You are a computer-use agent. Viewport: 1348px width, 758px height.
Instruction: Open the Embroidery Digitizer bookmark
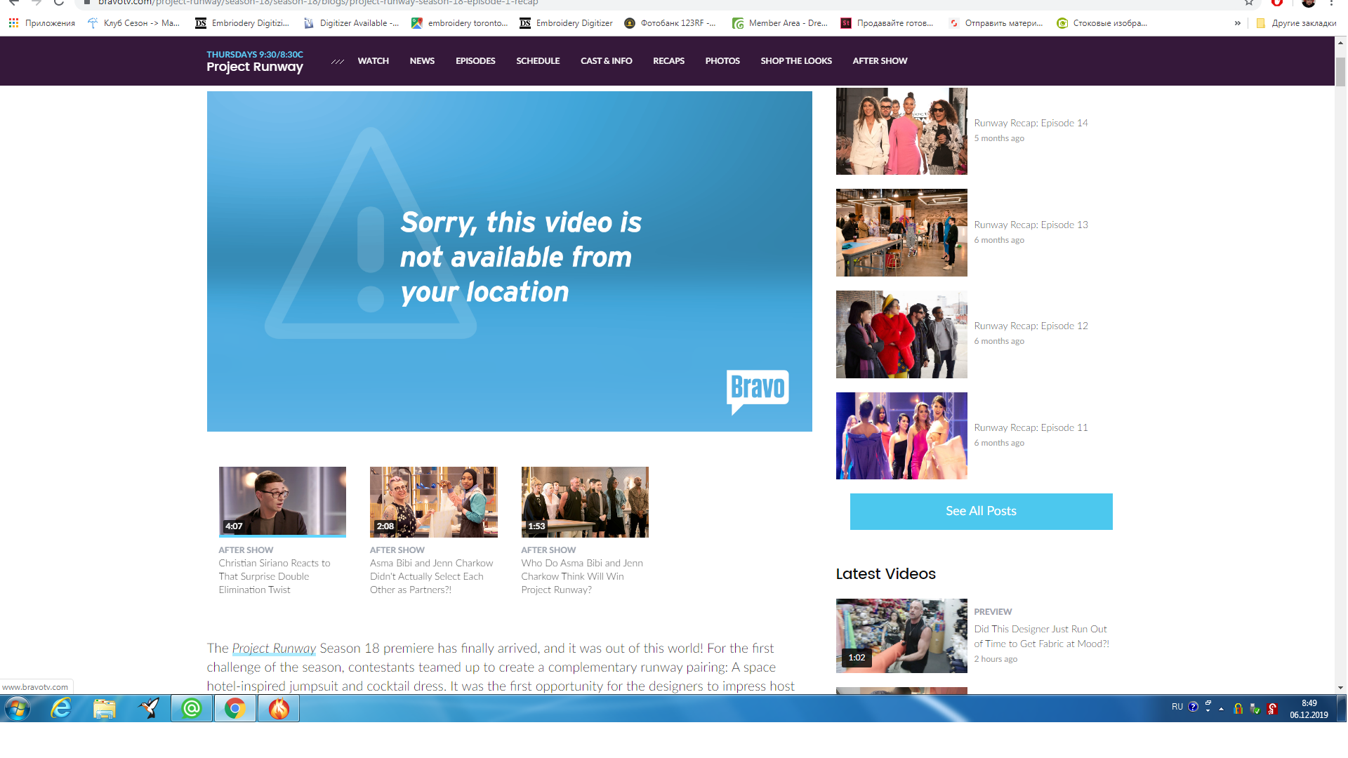point(567,23)
